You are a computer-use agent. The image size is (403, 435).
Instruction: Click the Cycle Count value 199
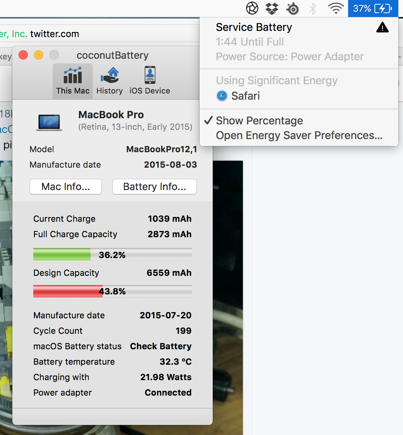pyautogui.click(x=184, y=331)
